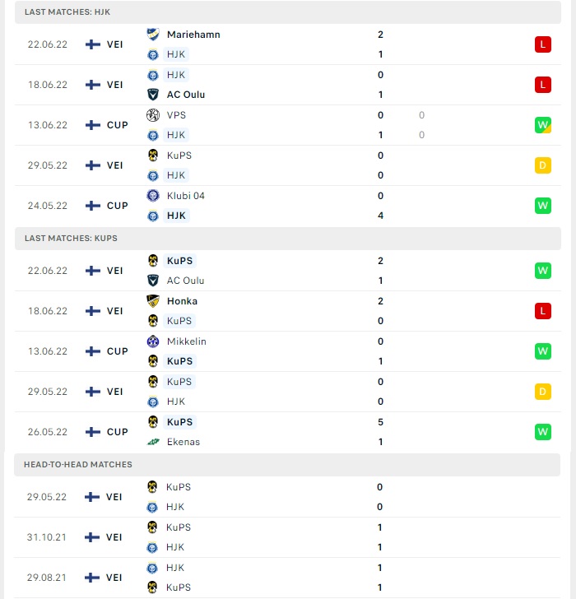Image resolution: width=576 pixels, height=599 pixels.
Task: Open the Mariehamn team link
Action: coord(193,35)
